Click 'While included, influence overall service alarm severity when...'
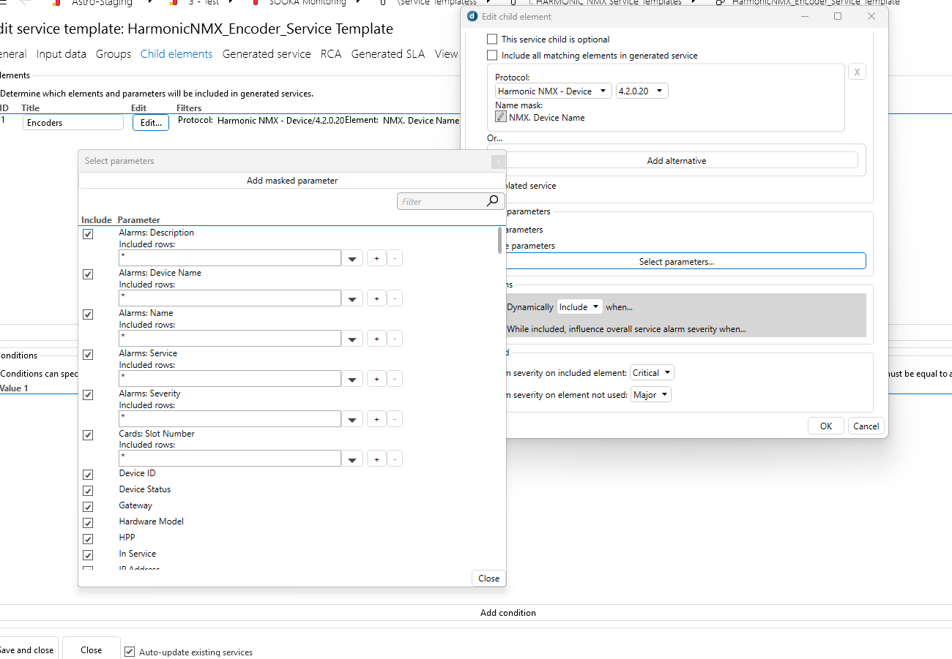 click(627, 329)
